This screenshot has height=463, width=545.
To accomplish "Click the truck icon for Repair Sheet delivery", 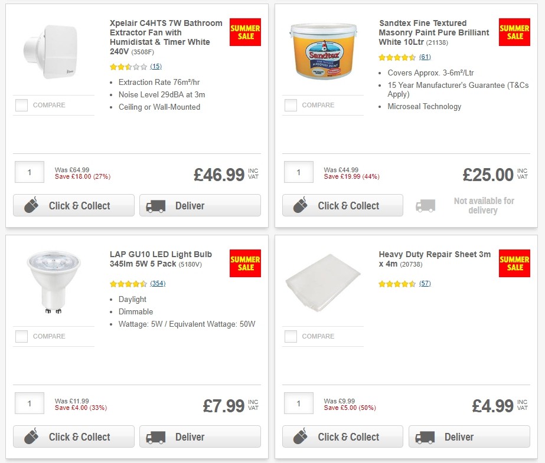I will pos(424,436).
